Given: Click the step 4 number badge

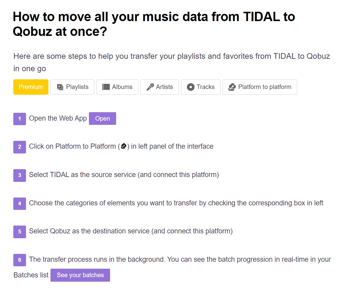Looking at the screenshot, I should click(20, 204).
